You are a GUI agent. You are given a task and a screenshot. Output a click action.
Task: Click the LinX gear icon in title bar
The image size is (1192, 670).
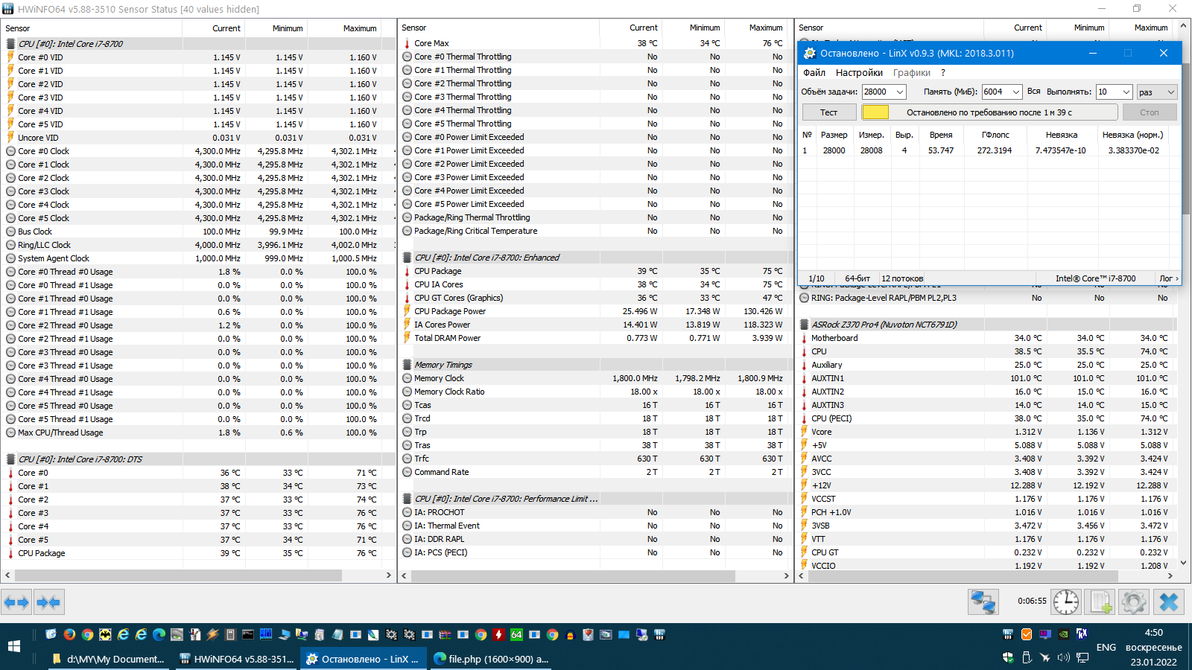[809, 53]
